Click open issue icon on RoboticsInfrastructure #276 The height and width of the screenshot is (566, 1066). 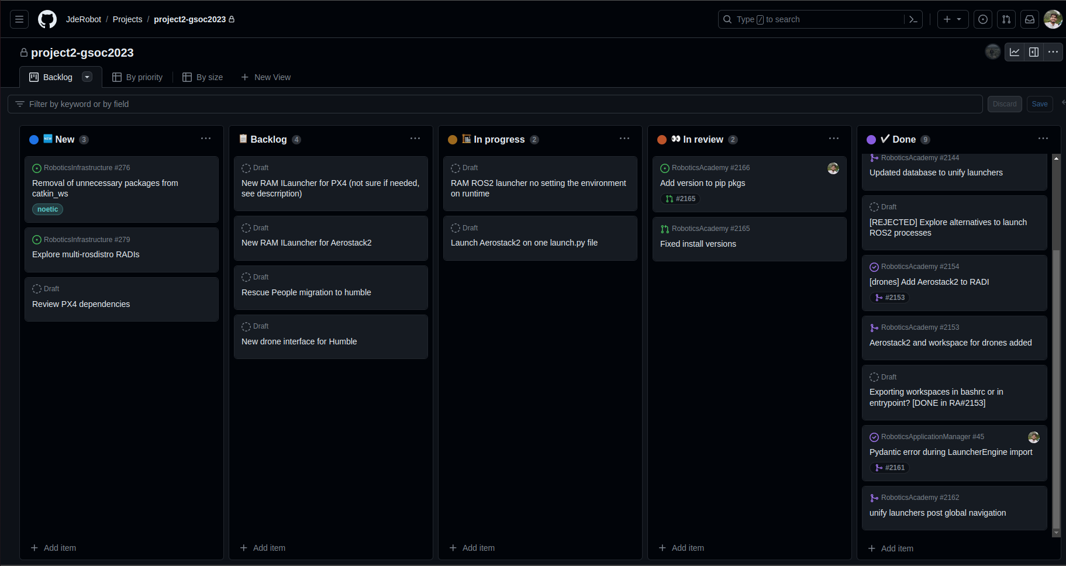pyautogui.click(x=37, y=168)
